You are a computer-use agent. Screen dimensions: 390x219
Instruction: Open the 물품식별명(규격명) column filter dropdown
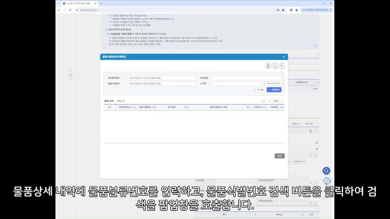[249, 107]
